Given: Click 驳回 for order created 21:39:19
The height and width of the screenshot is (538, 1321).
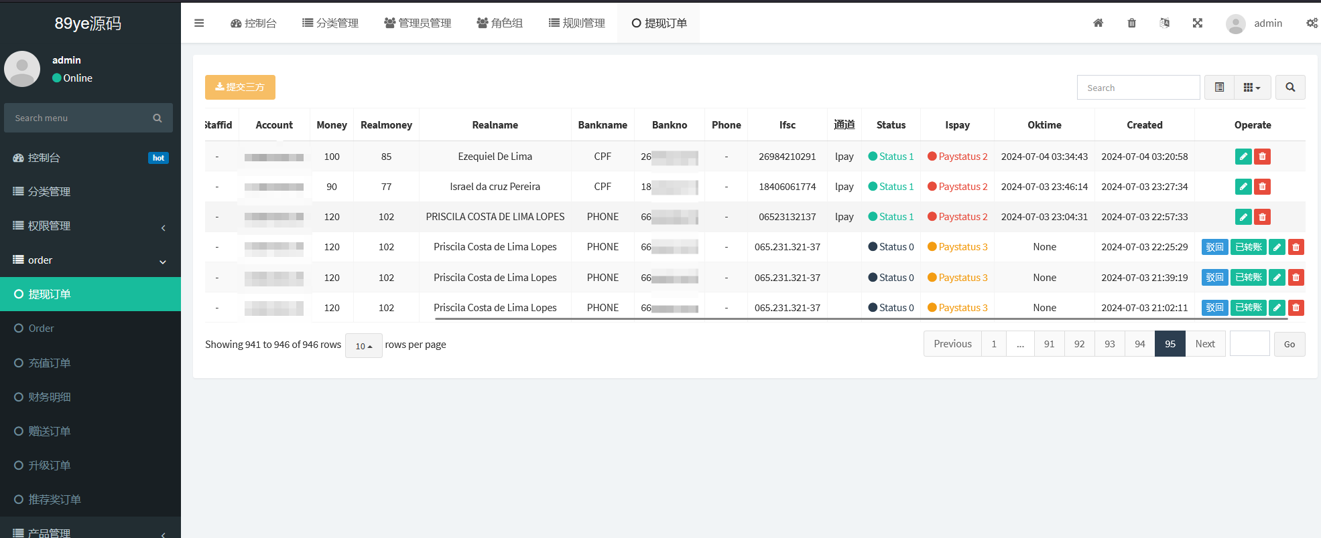Looking at the screenshot, I should click(x=1214, y=277).
